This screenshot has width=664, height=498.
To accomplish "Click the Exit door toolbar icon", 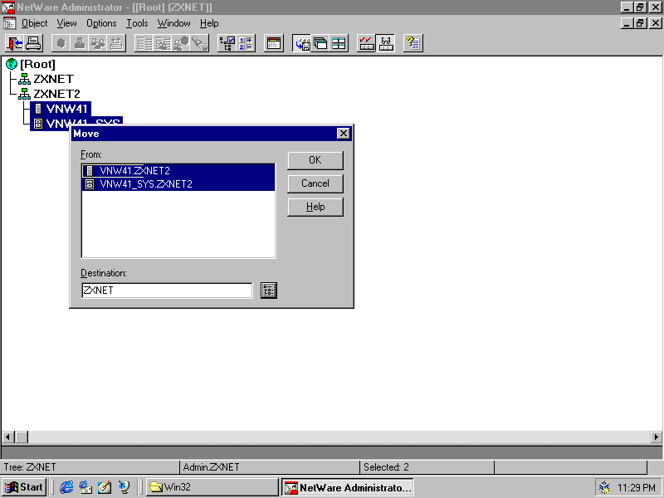I will coord(14,43).
